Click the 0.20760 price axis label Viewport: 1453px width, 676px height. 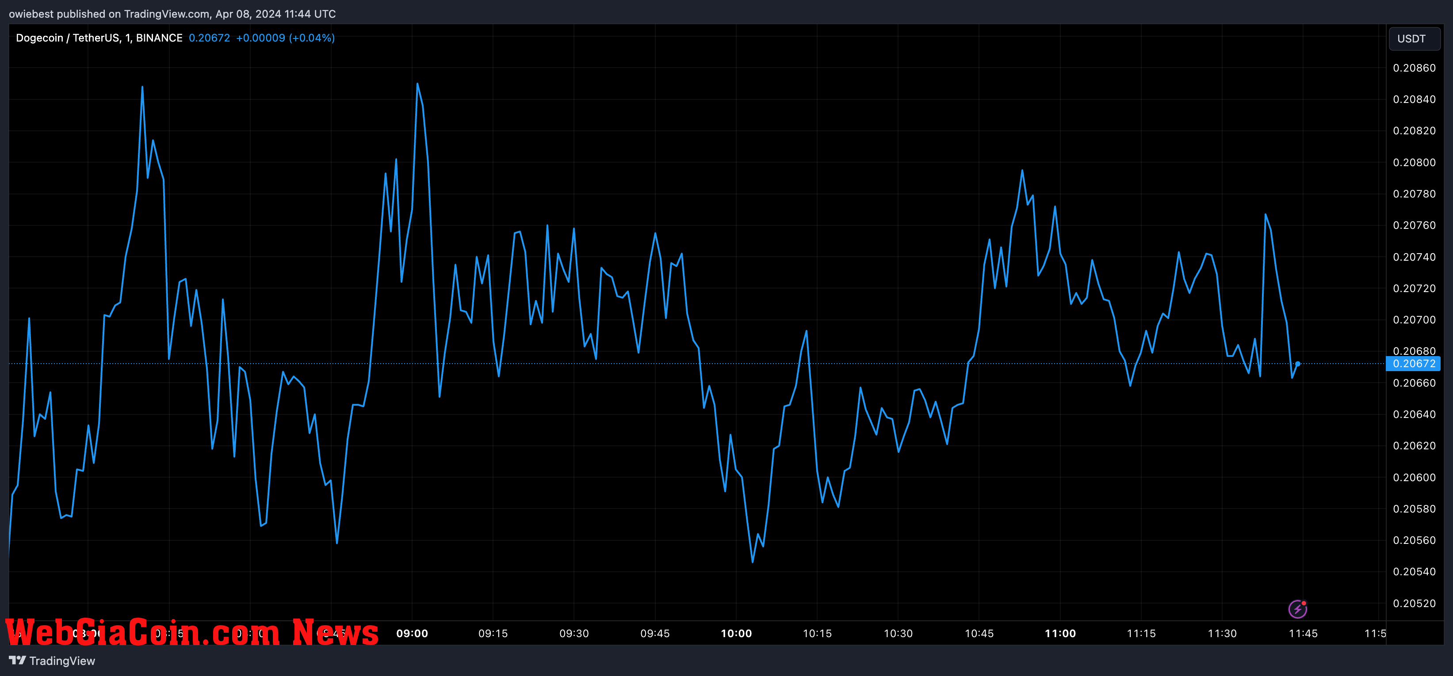pyautogui.click(x=1414, y=225)
